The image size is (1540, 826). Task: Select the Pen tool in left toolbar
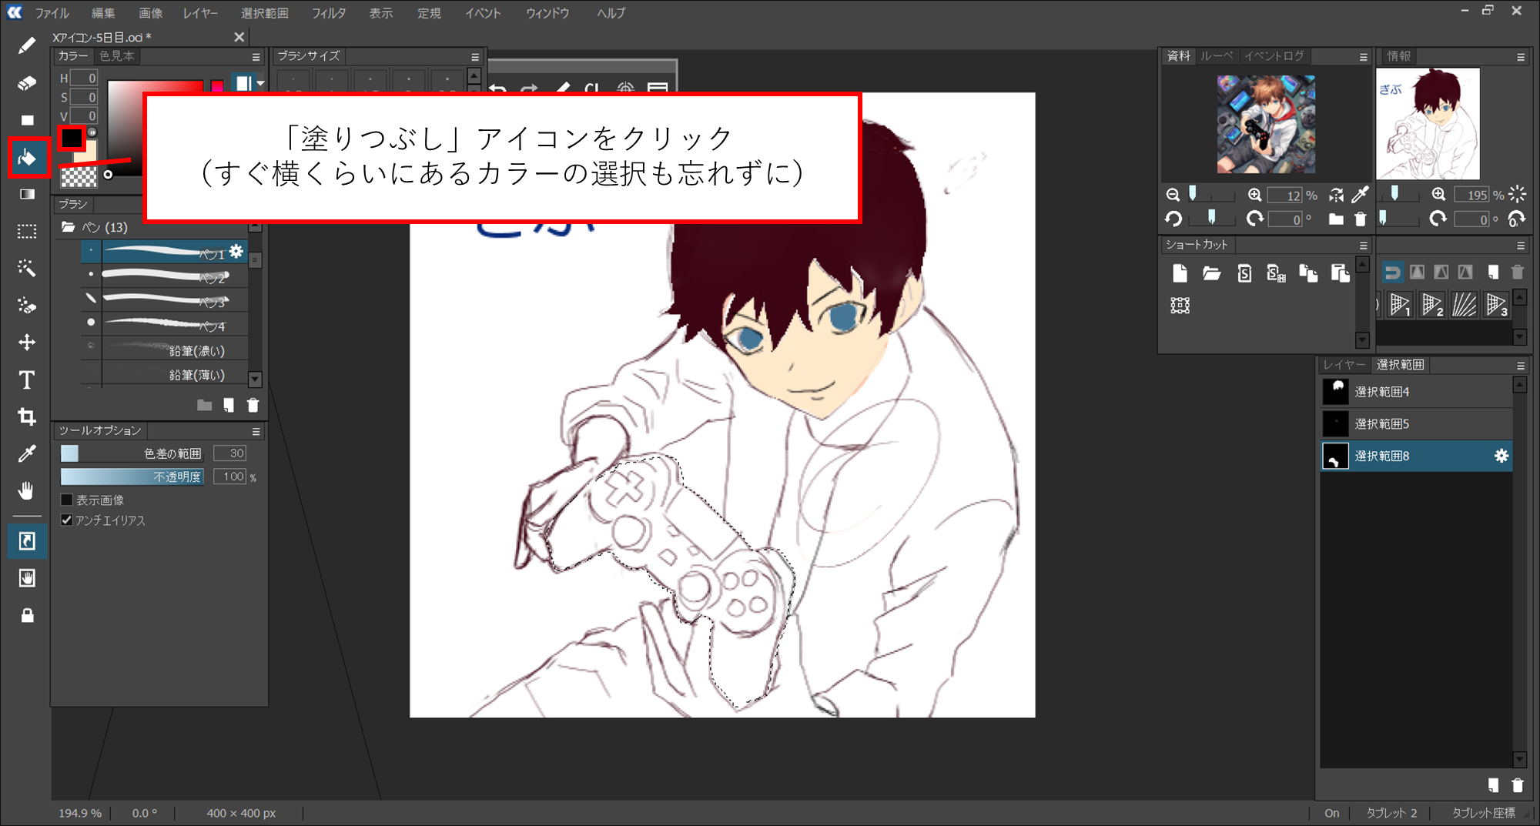click(27, 46)
